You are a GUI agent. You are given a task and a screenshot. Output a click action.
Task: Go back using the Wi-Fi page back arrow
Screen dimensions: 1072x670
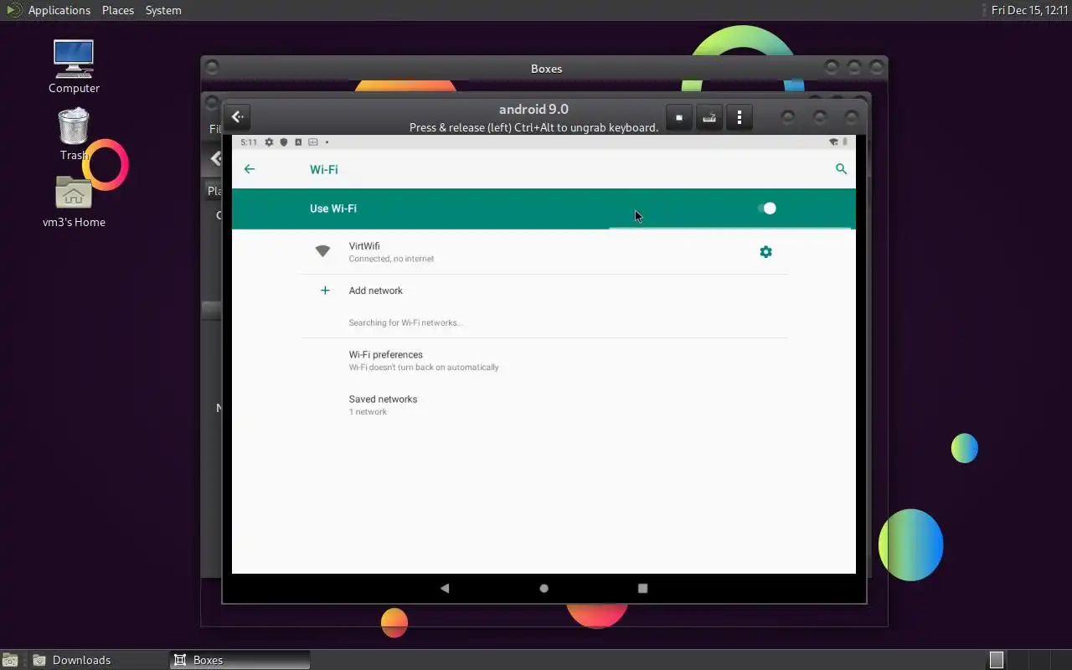[249, 169]
